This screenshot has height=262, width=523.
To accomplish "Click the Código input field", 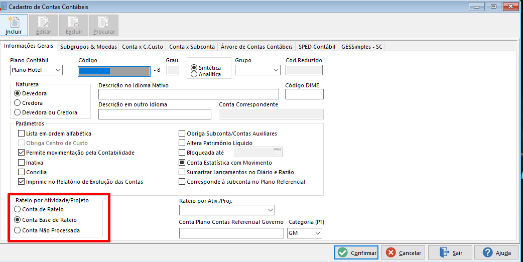I will [114, 71].
